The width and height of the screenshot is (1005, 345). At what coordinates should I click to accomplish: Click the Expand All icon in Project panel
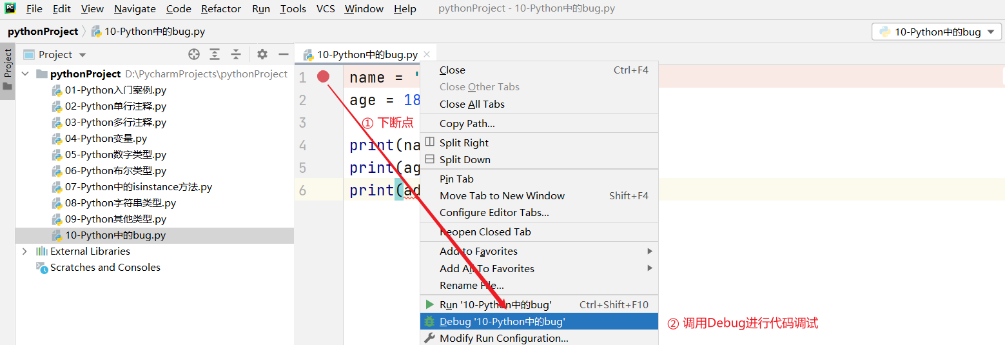coord(215,54)
